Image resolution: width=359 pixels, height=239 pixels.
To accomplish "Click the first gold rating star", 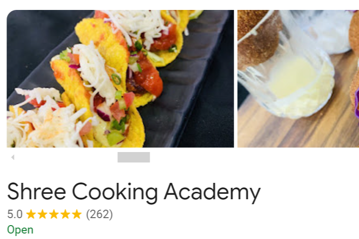I will pyautogui.click(x=31, y=215).
